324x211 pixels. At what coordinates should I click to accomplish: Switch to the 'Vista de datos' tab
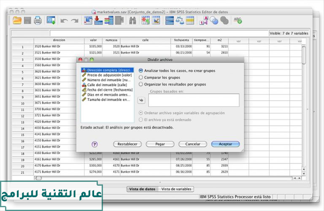[x=142, y=189]
